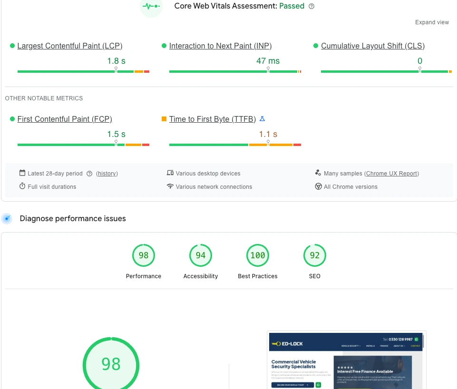Click the Core Web Vitals pulse icon
Image resolution: width=457 pixels, height=389 pixels.
click(x=151, y=7)
